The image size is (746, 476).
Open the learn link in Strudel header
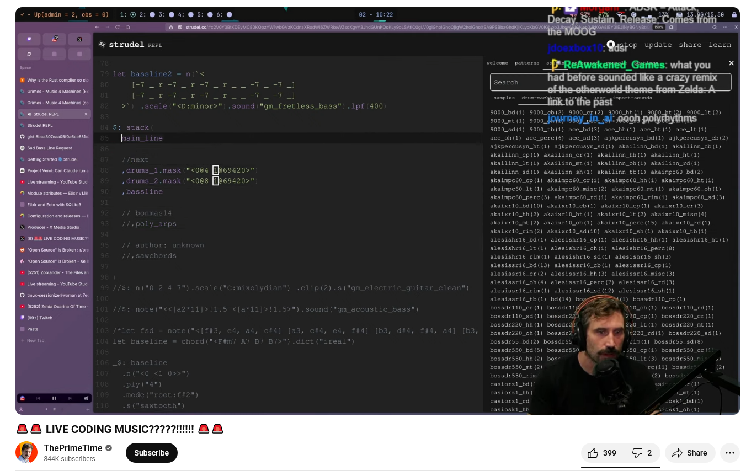click(720, 45)
